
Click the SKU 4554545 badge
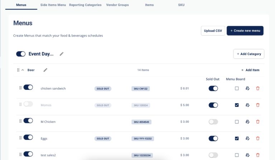pos(141,122)
